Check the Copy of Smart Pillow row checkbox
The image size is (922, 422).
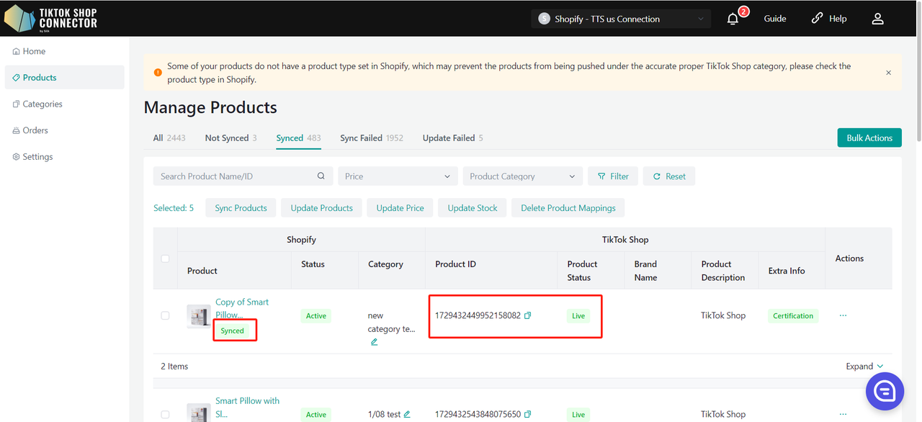(165, 315)
